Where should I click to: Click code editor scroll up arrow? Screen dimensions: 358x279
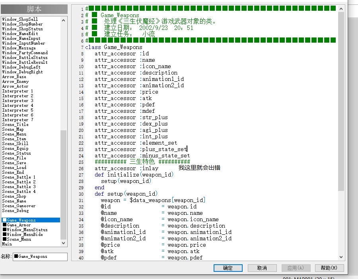[341, 9]
